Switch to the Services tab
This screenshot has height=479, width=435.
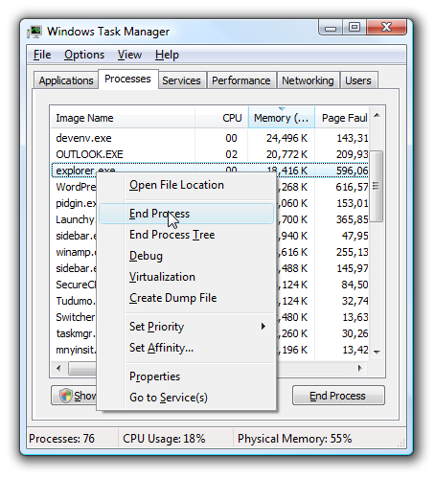click(x=181, y=80)
